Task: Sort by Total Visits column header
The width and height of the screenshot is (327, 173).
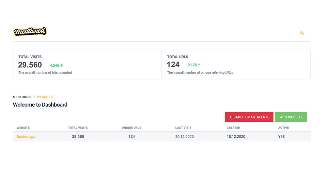Action: pos(78,128)
